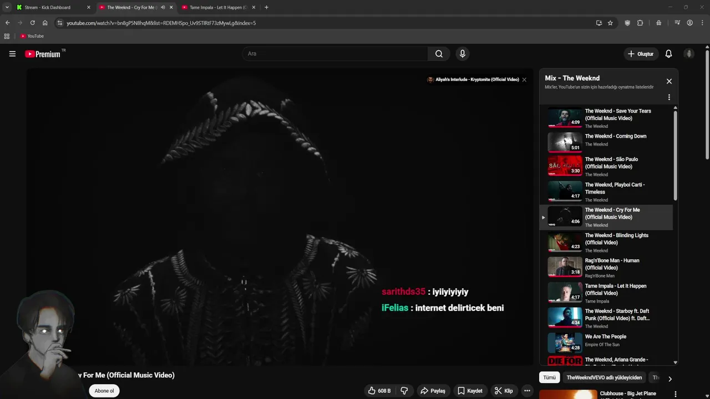The height and width of the screenshot is (399, 710).
Task: Play Tame Impala - Let It Happen in mix
Action: (607, 293)
